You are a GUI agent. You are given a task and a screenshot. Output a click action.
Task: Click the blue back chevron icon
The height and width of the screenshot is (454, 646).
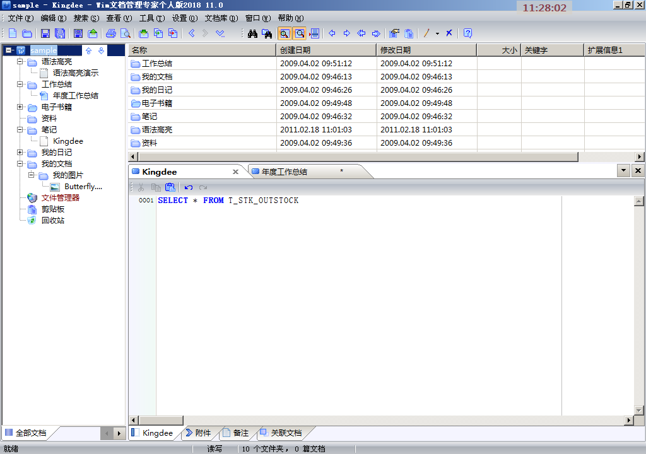tap(192, 33)
